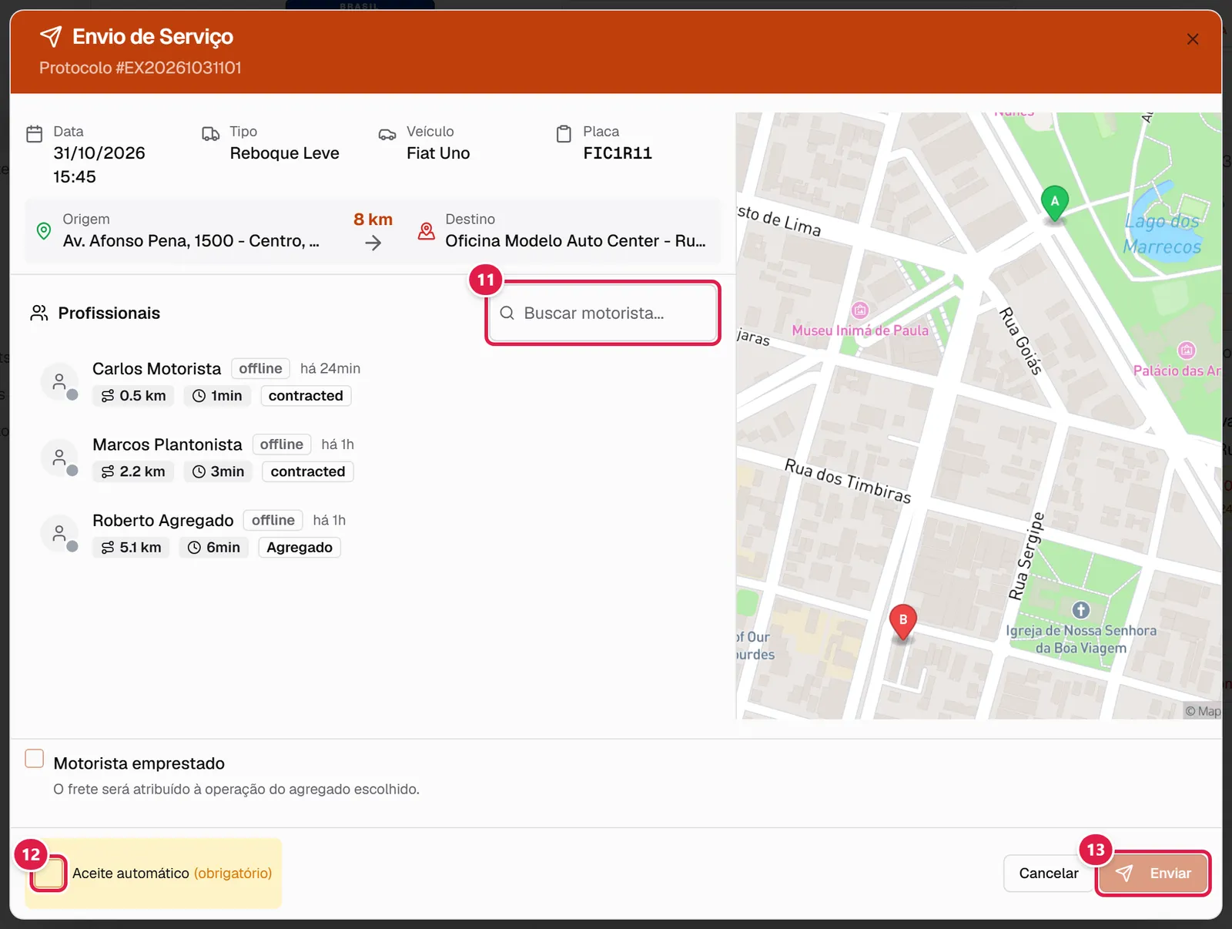Click the paper plane icon in header
The width and height of the screenshot is (1232, 929).
pyautogui.click(x=50, y=36)
